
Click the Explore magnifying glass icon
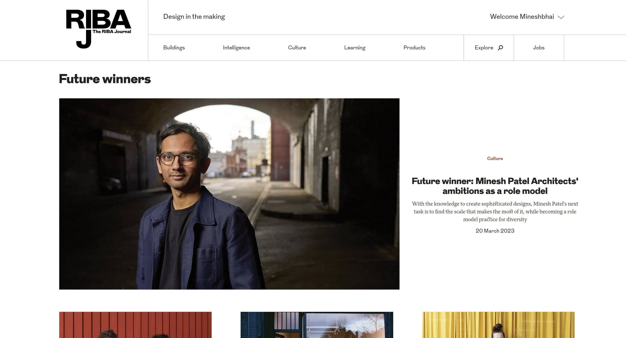tap(500, 48)
